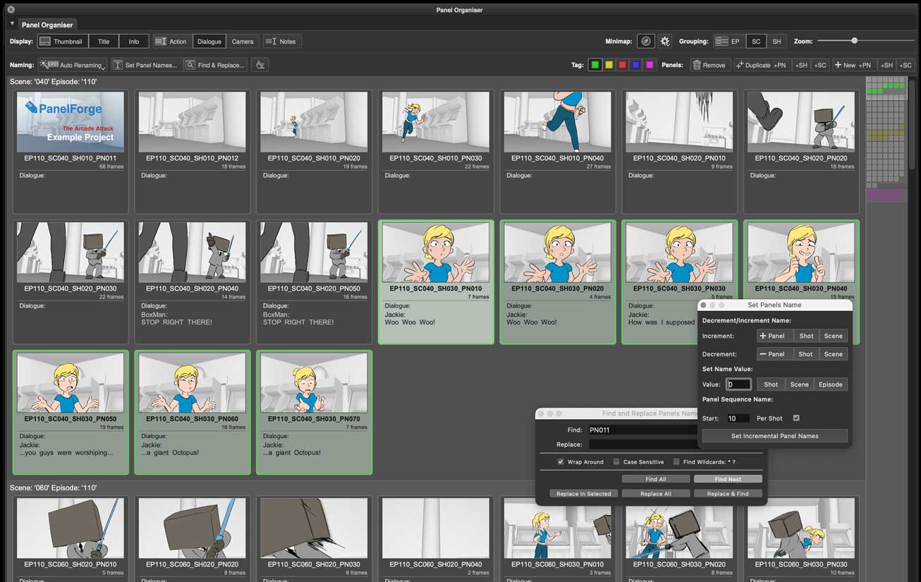
Task: Open Auto Renaming dropdown
Action: (x=73, y=65)
